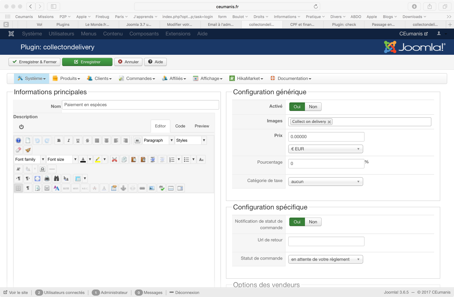
Task: Open the Catégorie de taxe dropdown
Action: pyautogui.click(x=325, y=182)
